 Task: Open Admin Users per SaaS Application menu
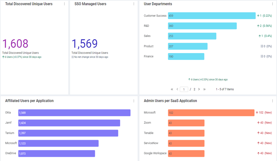(x=272, y=101)
